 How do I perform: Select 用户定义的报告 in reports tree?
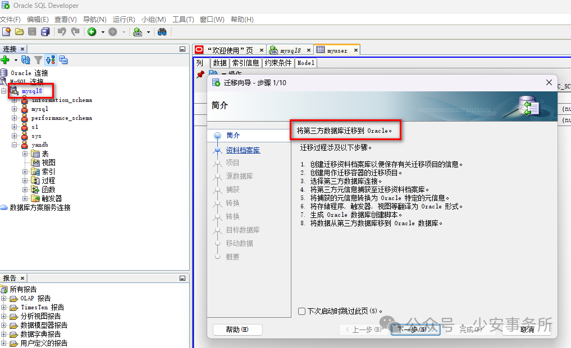pyautogui.click(x=44, y=343)
